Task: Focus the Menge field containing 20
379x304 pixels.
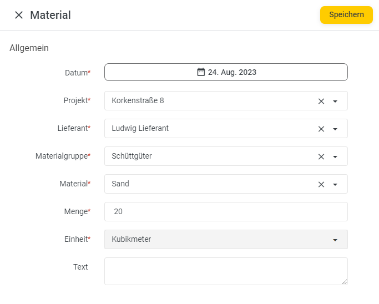Action: point(226,211)
